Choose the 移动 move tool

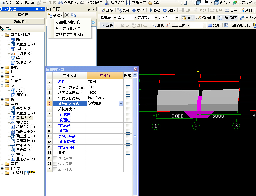click(x=155, y=10)
